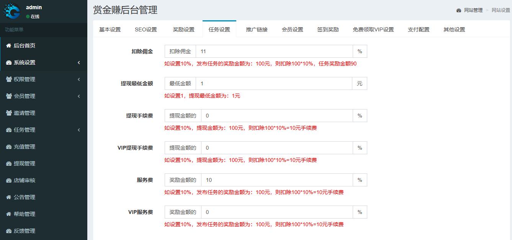Expand the 系统设置 submenu
Screen dimensions: 512x240
(79, 62)
